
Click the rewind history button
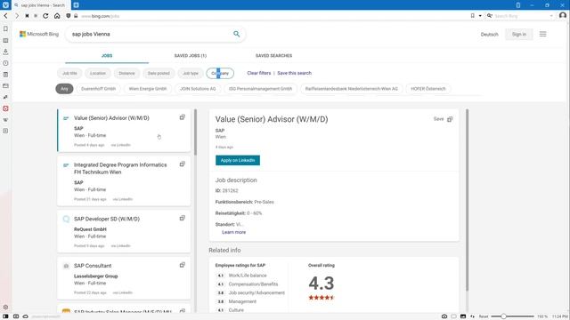click(27, 16)
